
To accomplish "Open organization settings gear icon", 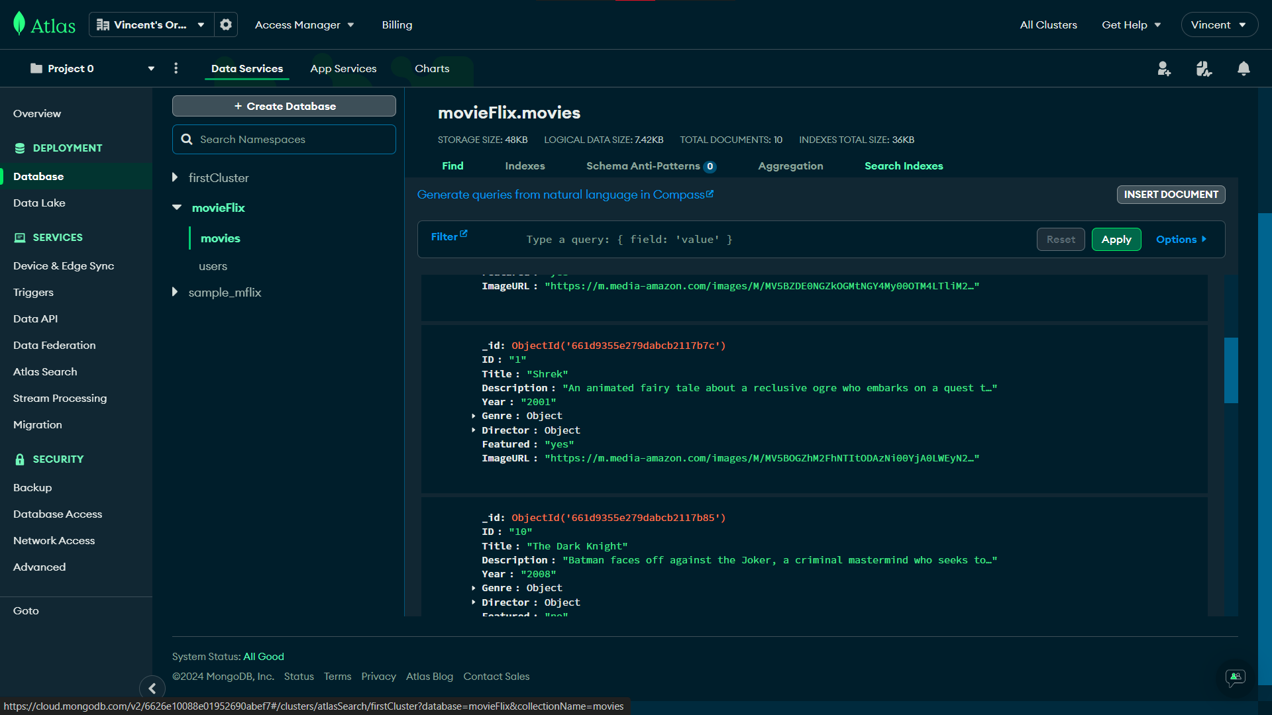I will pyautogui.click(x=226, y=24).
